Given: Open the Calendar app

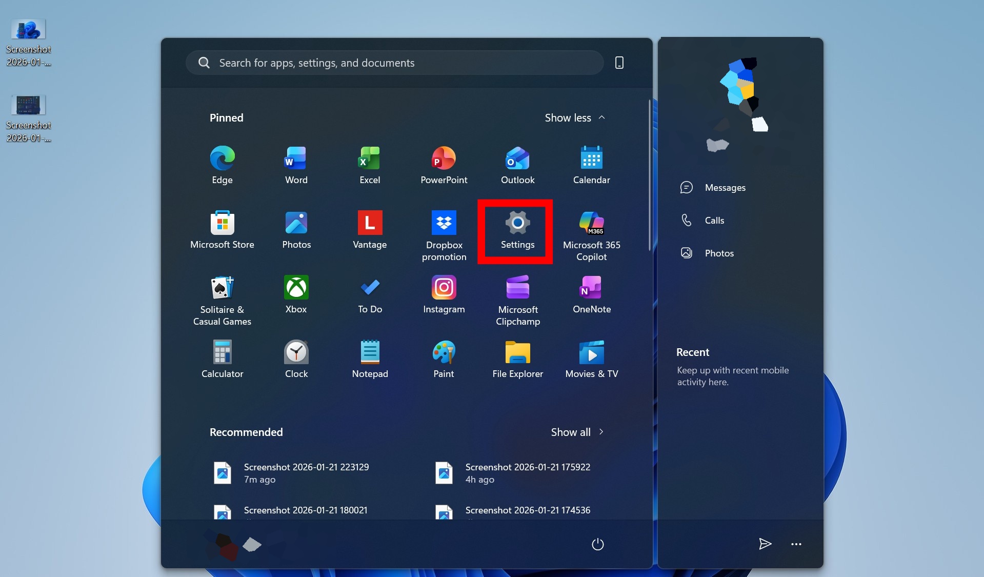Looking at the screenshot, I should [x=591, y=165].
